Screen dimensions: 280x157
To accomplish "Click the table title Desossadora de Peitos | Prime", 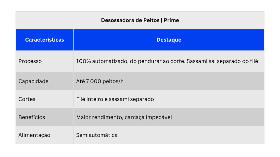I will [140, 20].
